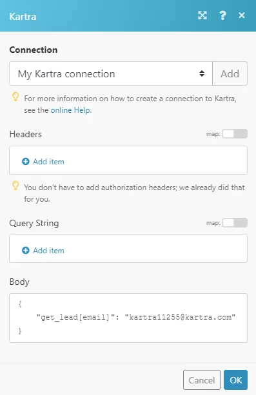The image size is (256, 395).
Task: Add an item under Headers
Action: (48, 162)
